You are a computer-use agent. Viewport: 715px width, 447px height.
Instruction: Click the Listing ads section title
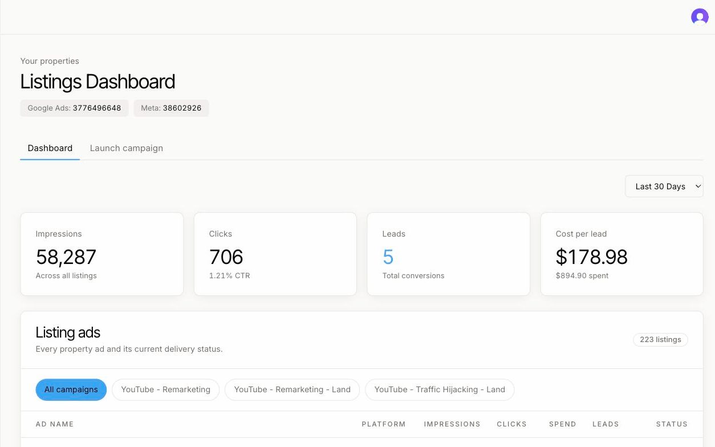pyautogui.click(x=68, y=332)
